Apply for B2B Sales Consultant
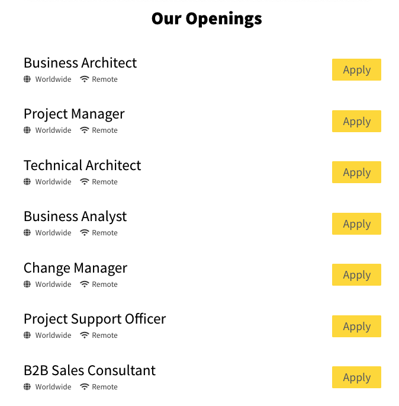 (x=356, y=378)
